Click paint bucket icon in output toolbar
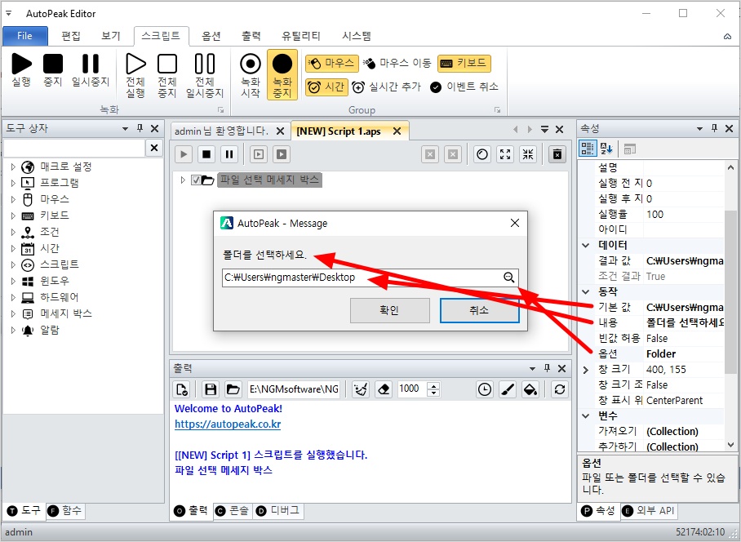The height and width of the screenshot is (542, 741). click(530, 389)
